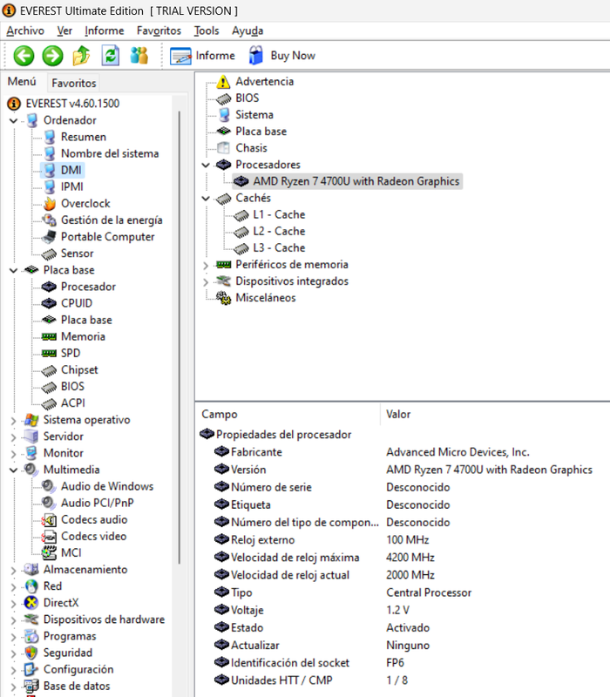
Task: Expand the DirectX node
Action: click(x=13, y=603)
